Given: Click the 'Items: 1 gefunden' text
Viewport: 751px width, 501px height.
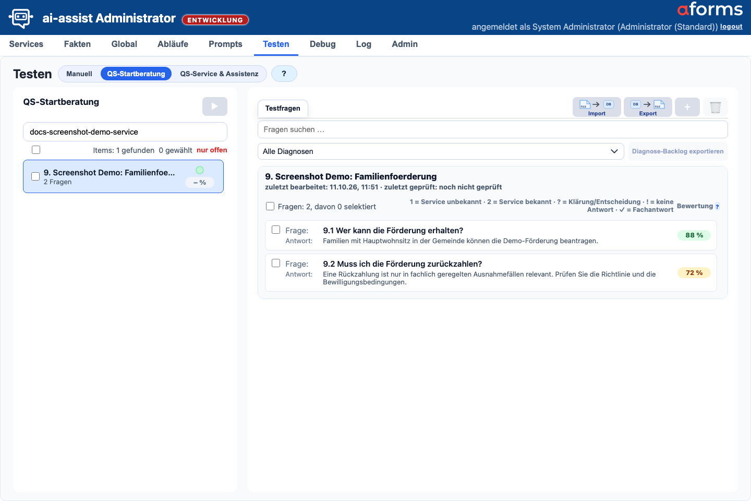Looking at the screenshot, I should (124, 150).
